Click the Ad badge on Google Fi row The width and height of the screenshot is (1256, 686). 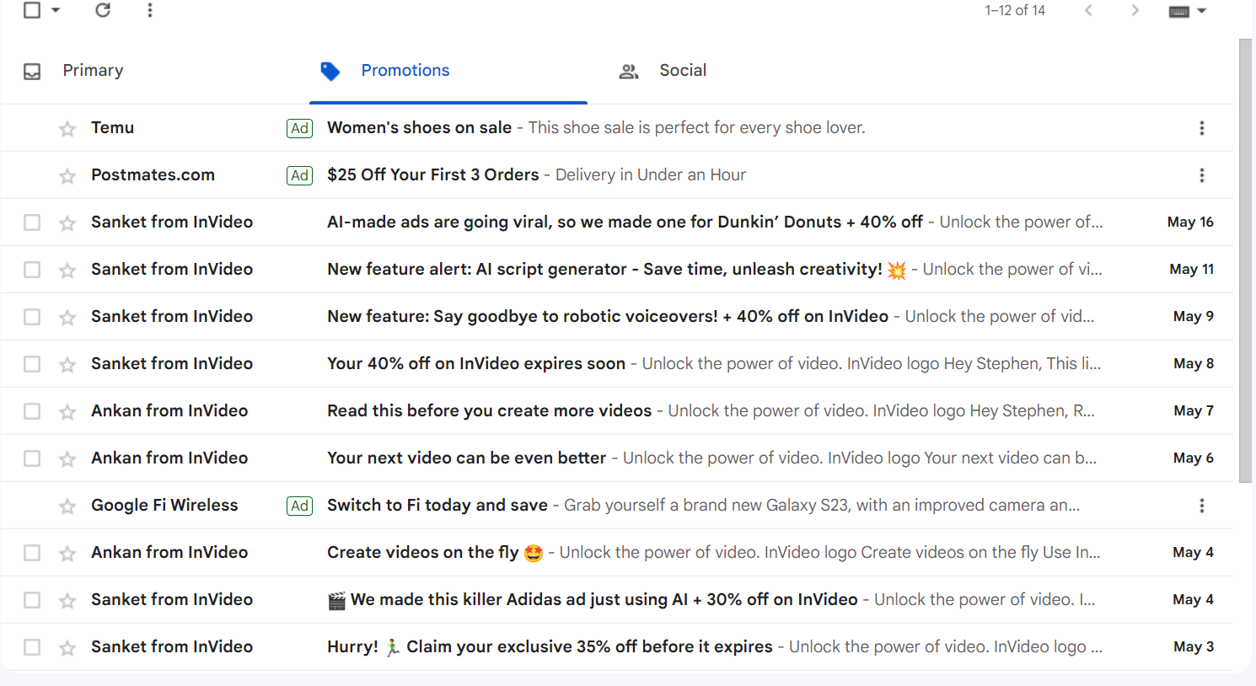click(300, 506)
